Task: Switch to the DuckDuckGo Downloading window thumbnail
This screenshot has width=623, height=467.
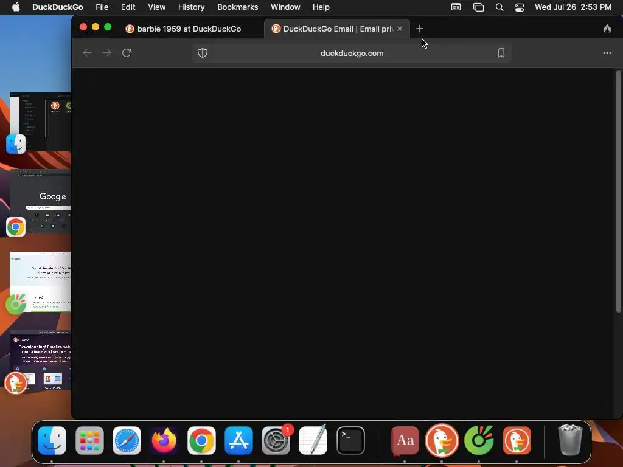Action: [x=41, y=360]
